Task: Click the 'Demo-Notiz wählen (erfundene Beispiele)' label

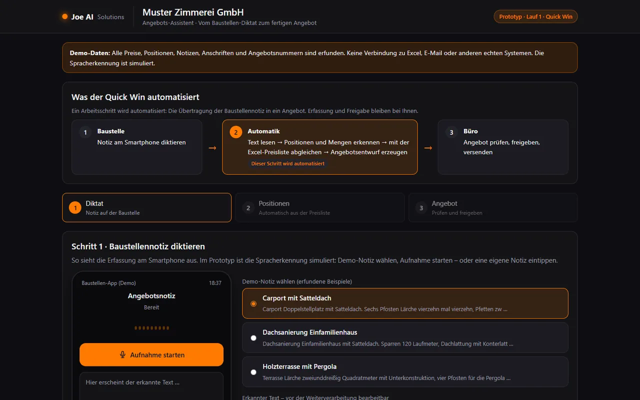Action: (x=297, y=281)
